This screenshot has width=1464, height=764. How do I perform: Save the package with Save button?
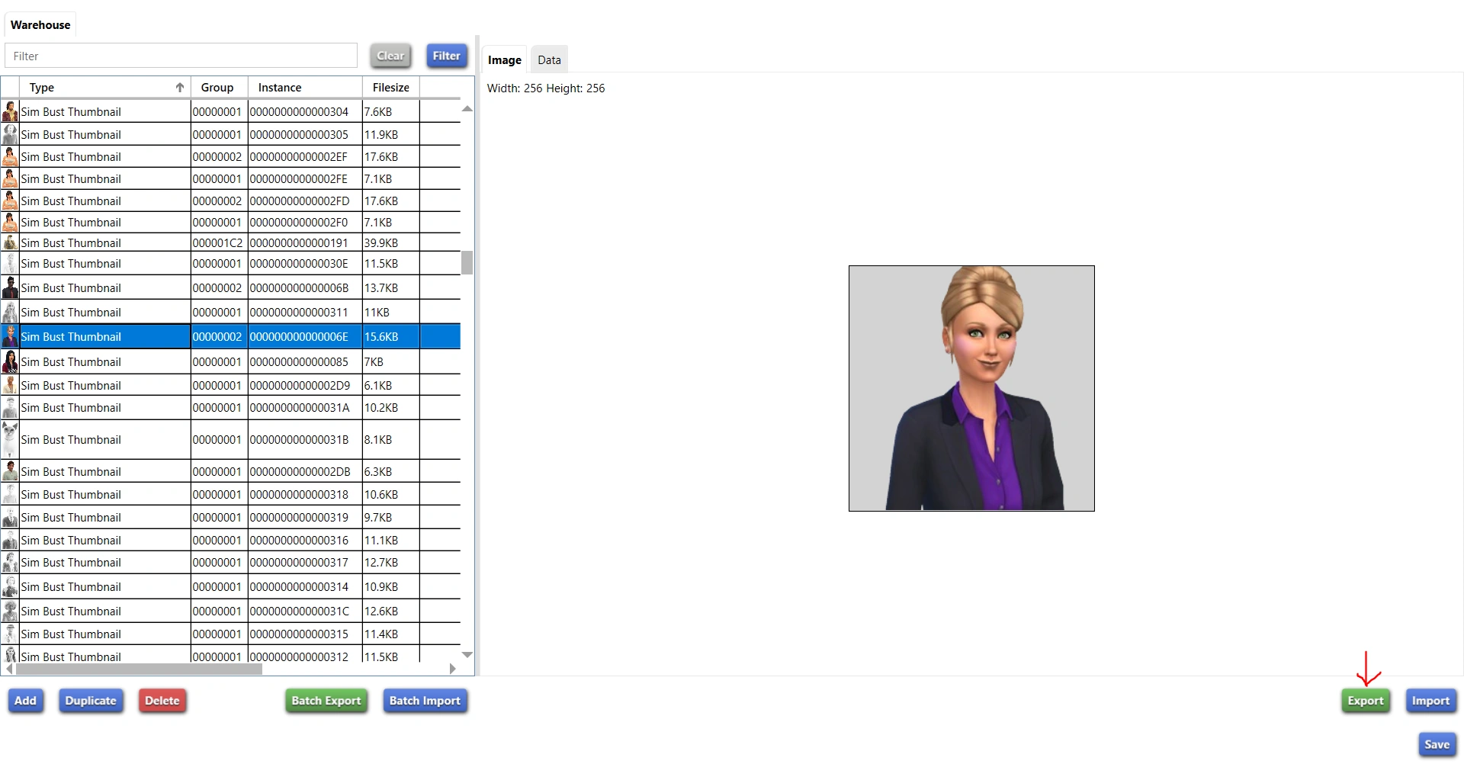(1437, 745)
